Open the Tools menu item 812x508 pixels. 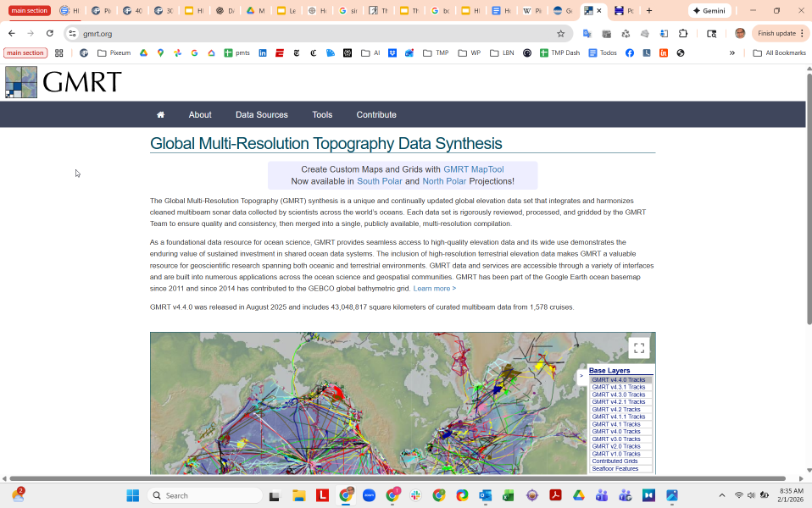322,115
